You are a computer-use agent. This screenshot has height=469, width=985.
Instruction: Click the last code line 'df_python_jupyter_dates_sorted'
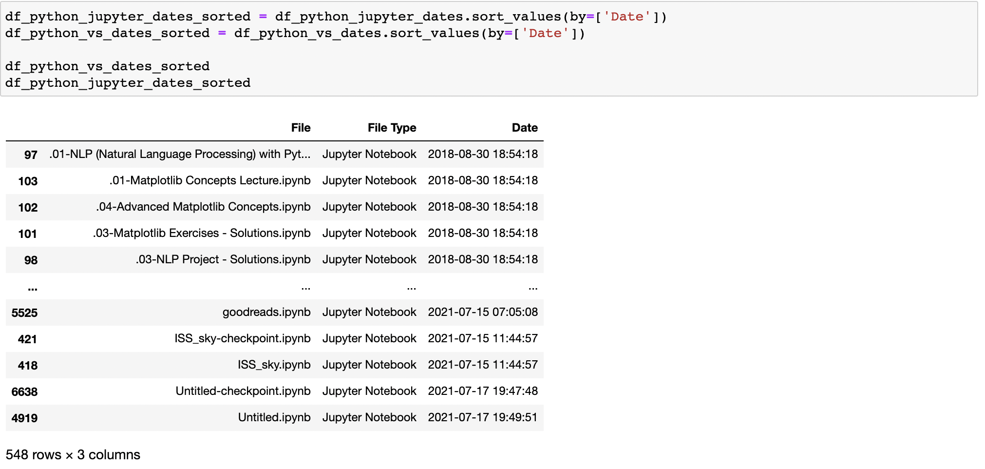[128, 83]
